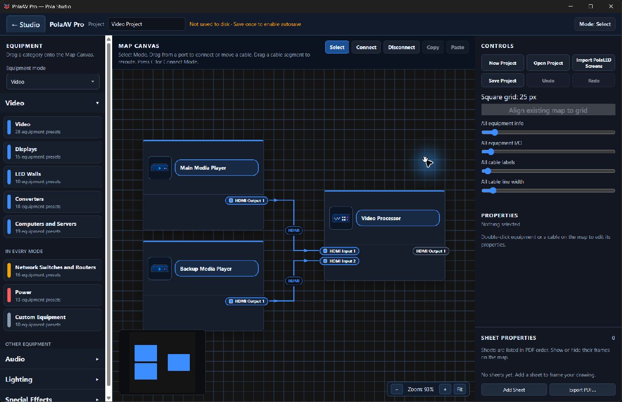Click the Video Processor device icon
This screenshot has width=622, height=402.
pyautogui.click(x=341, y=218)
